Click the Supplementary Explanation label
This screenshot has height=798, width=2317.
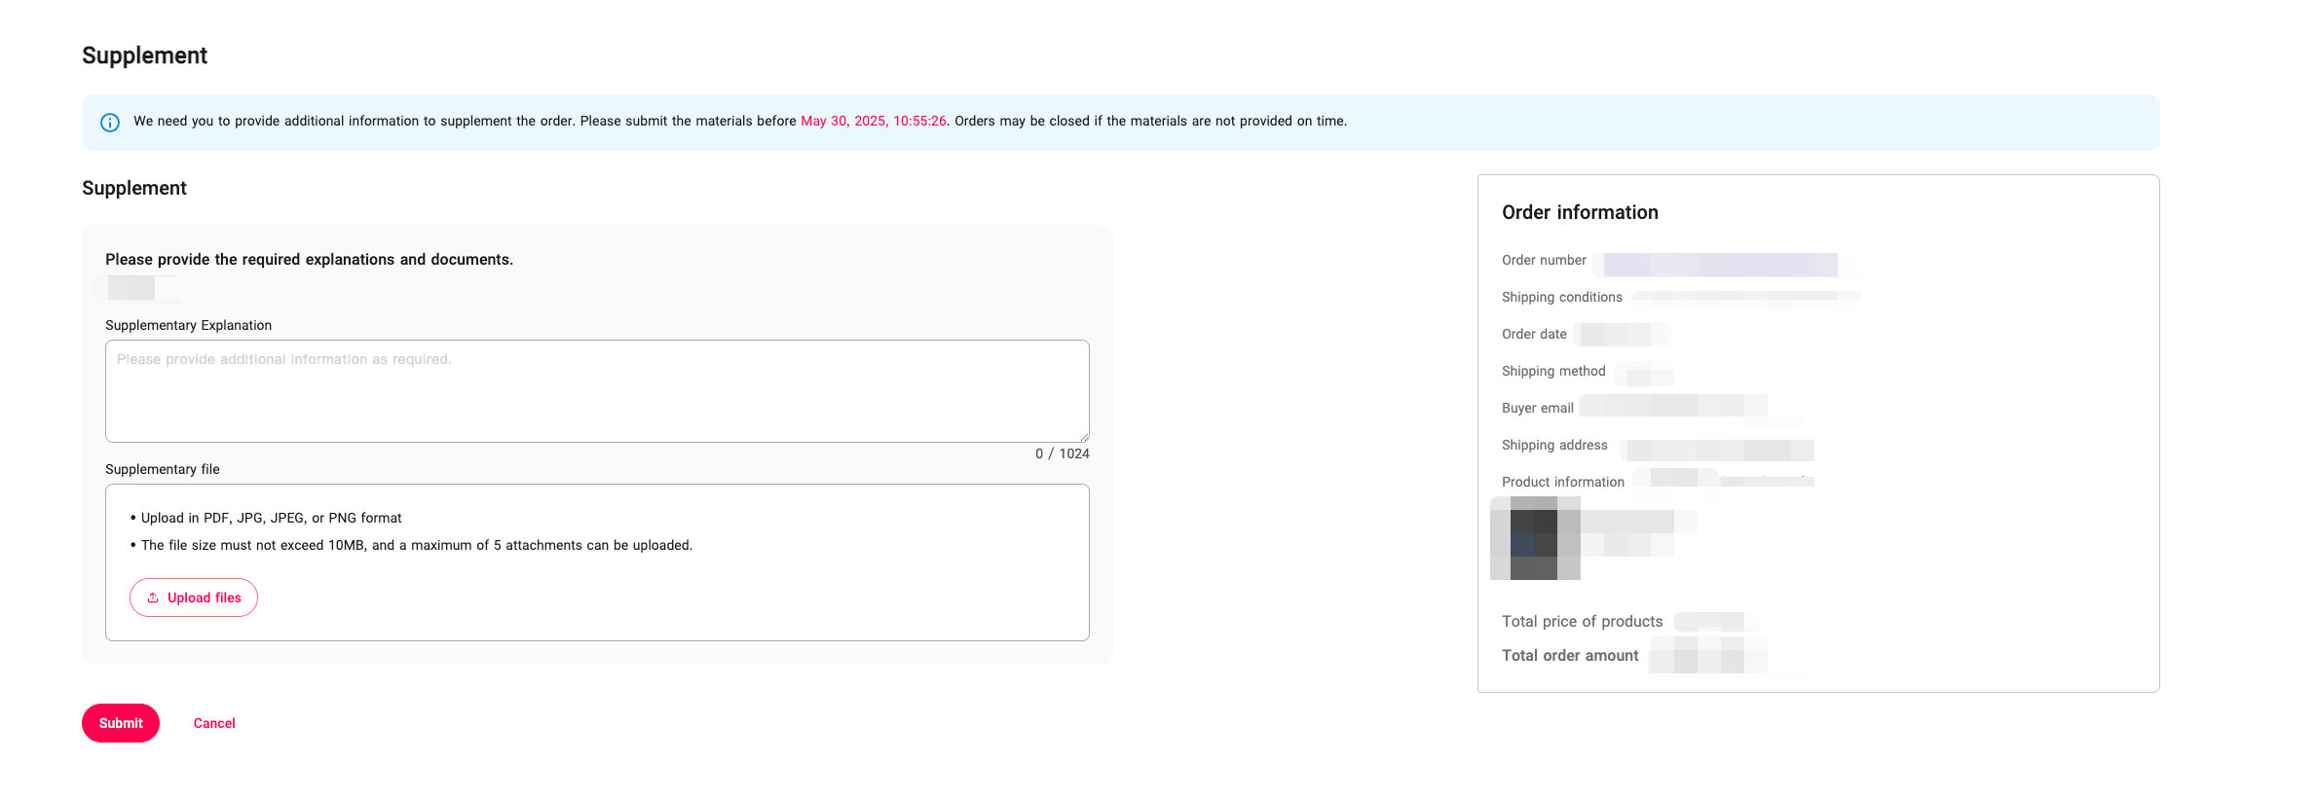pyautogui.click(x=188, y=325)
